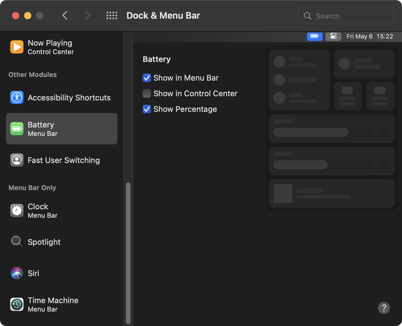This screenshot has width=402, height=326.
Task: Minimize window with yellow button
Action: [28, 16]
